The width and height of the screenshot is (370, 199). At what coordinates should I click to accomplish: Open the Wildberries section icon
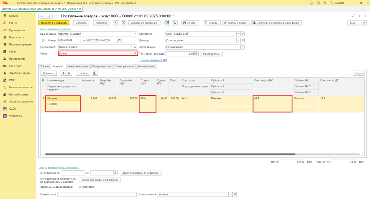pyautogui.click(x=5, y=116)
